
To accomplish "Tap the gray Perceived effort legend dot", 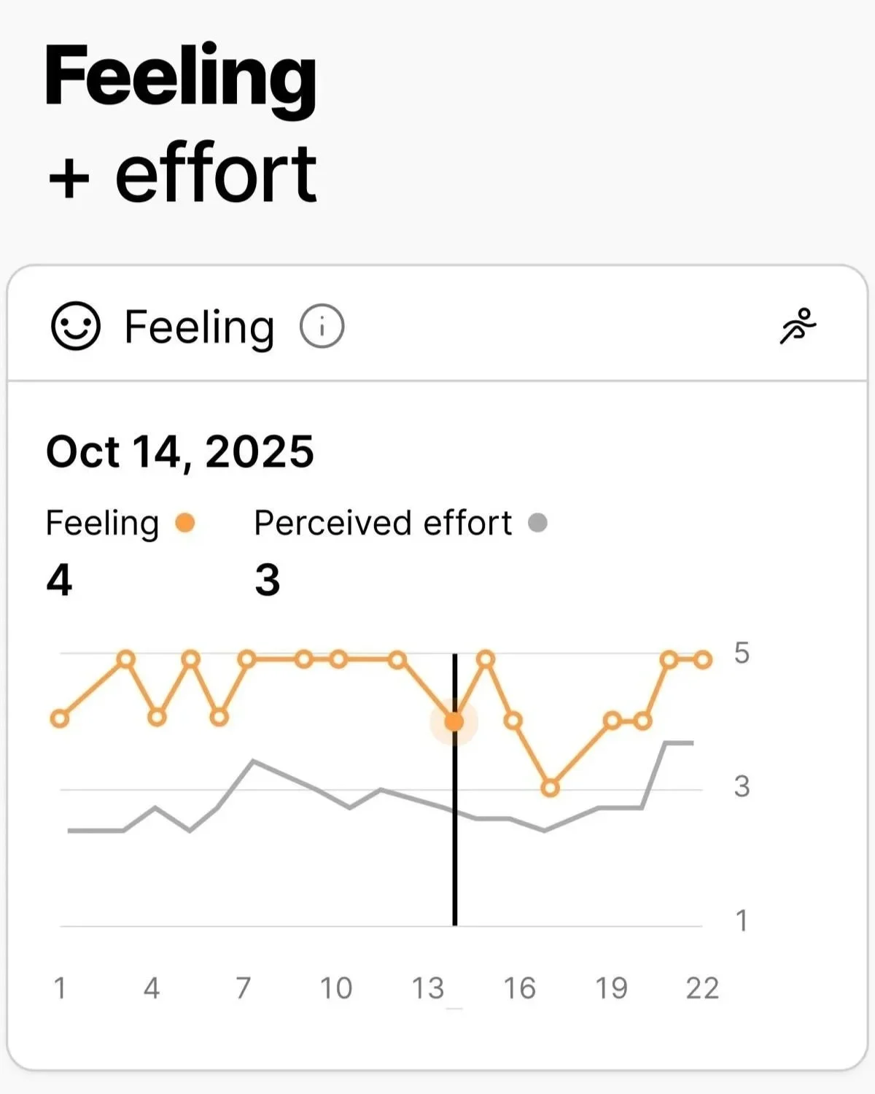I will (537, 523).
